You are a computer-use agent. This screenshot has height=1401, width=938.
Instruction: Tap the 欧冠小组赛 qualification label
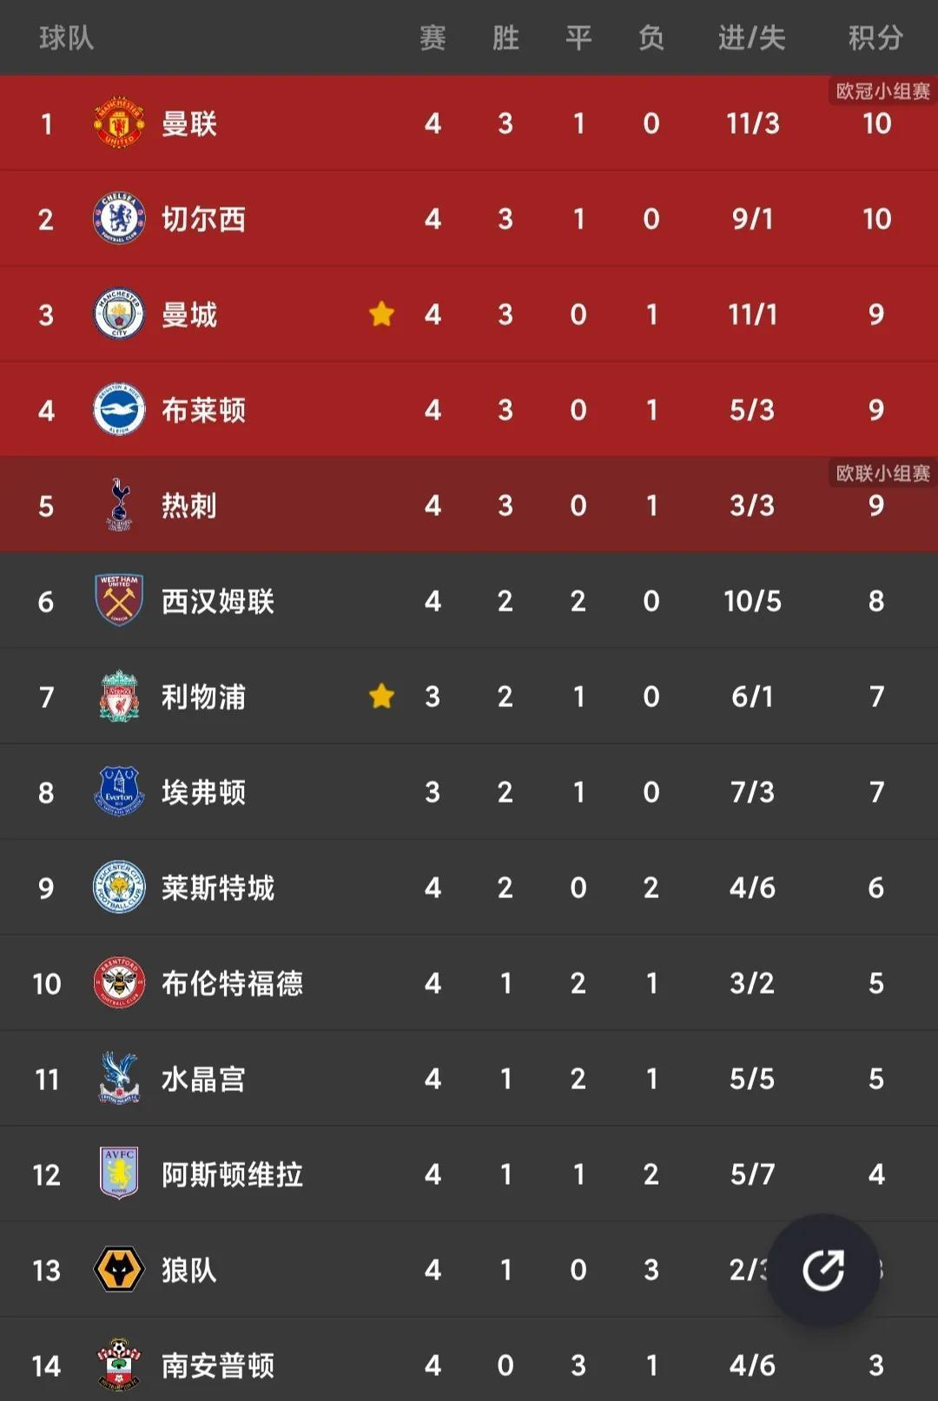coord(882,91)
